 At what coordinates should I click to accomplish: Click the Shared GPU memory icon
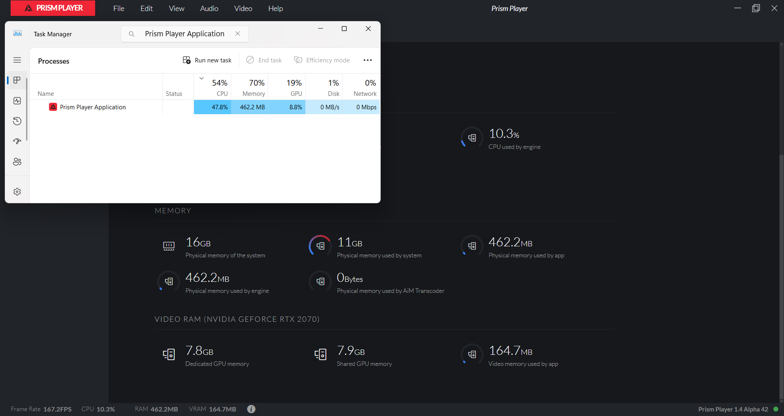[321, 354]
